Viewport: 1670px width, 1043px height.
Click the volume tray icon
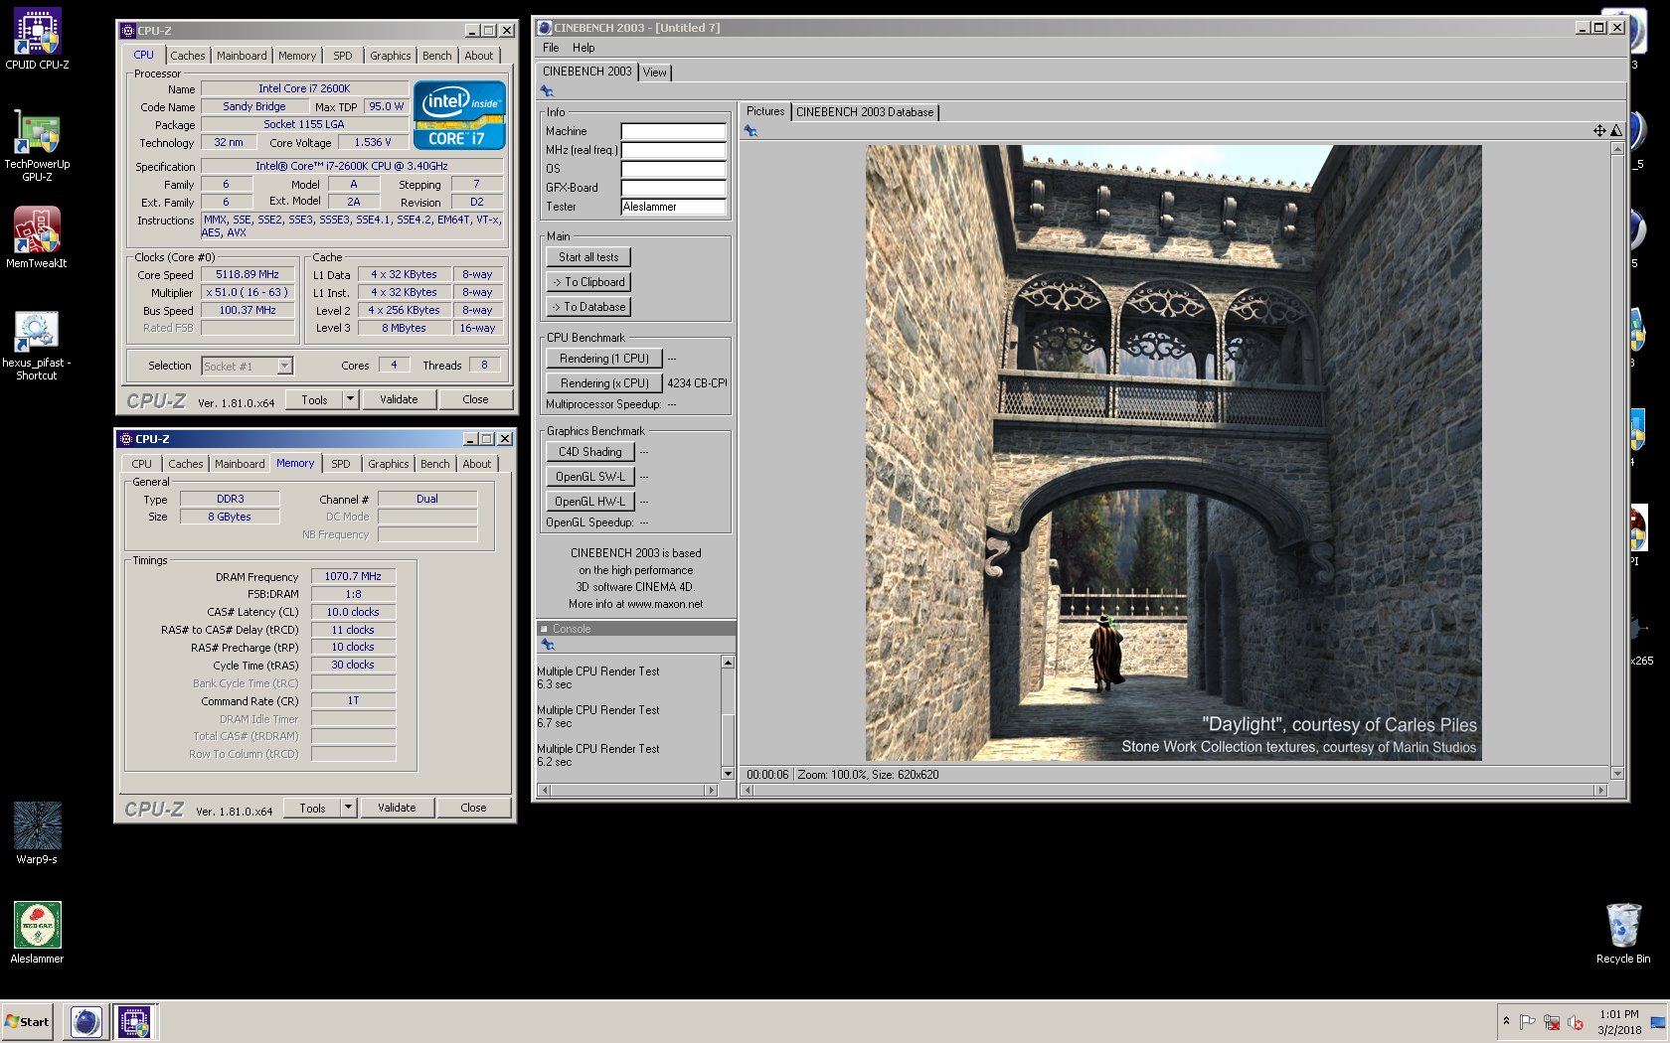click(1576, 1022)
